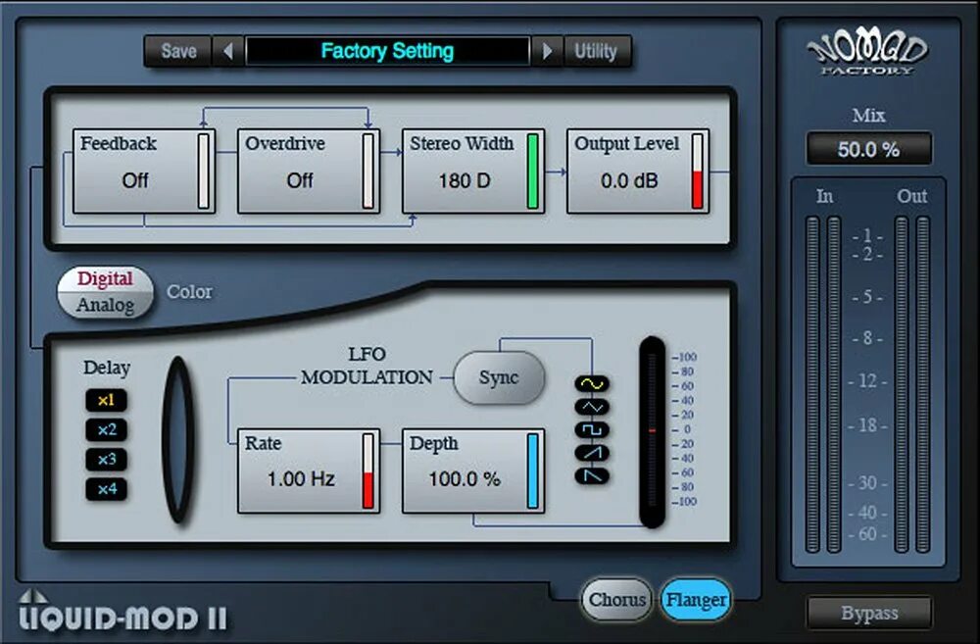
Task: Click the Feedback Off value
Action: 135,180
